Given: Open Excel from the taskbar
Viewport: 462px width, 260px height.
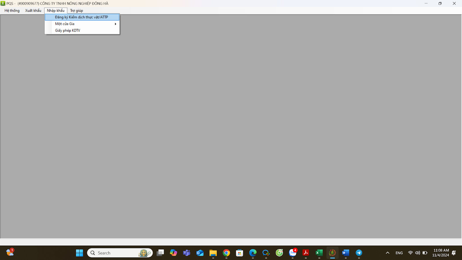Looking at the screenshot, I should click(x=319, y=253).
